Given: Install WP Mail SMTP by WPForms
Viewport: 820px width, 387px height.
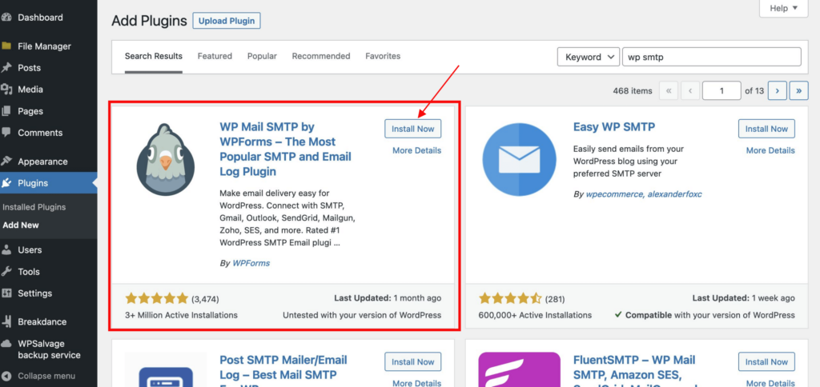Looking at the screenshot, I should click(x=413, y=129).
